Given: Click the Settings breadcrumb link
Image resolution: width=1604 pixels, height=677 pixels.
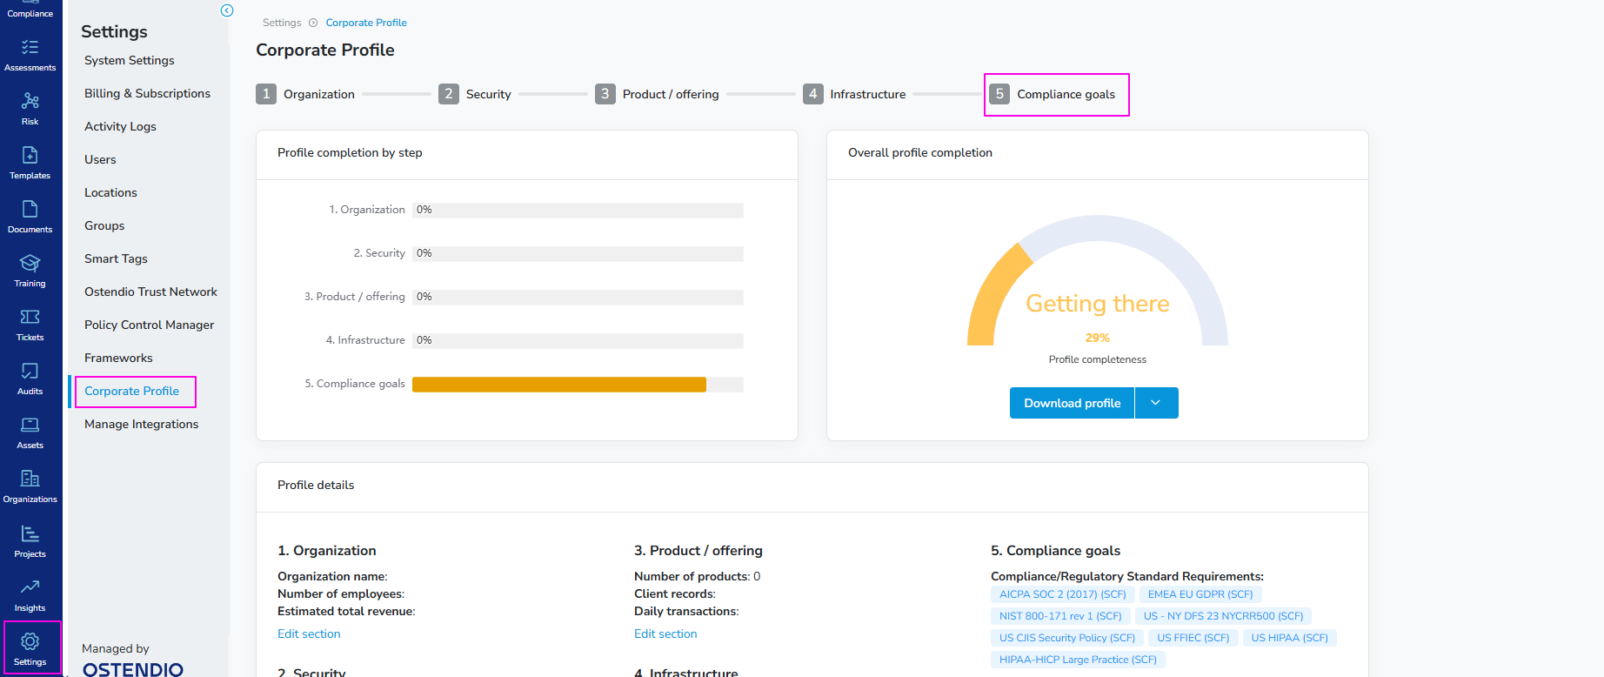Looking at the screenshot, I should click(x=282, y=23).
